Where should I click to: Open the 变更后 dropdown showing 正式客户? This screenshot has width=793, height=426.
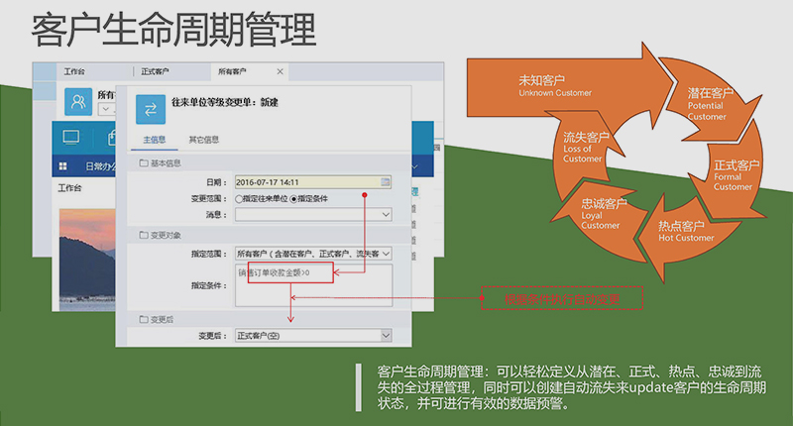tap(386, 337)
